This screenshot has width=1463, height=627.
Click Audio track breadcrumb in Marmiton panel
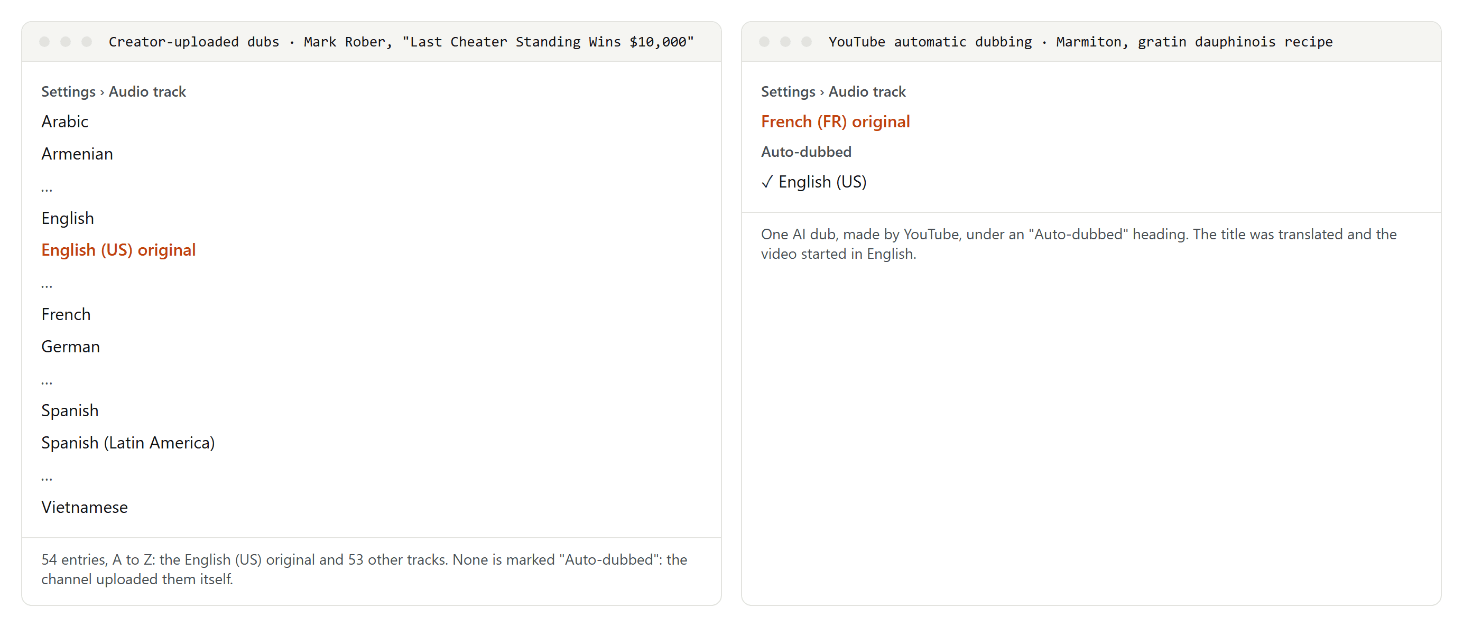click(x=867, y=91)
